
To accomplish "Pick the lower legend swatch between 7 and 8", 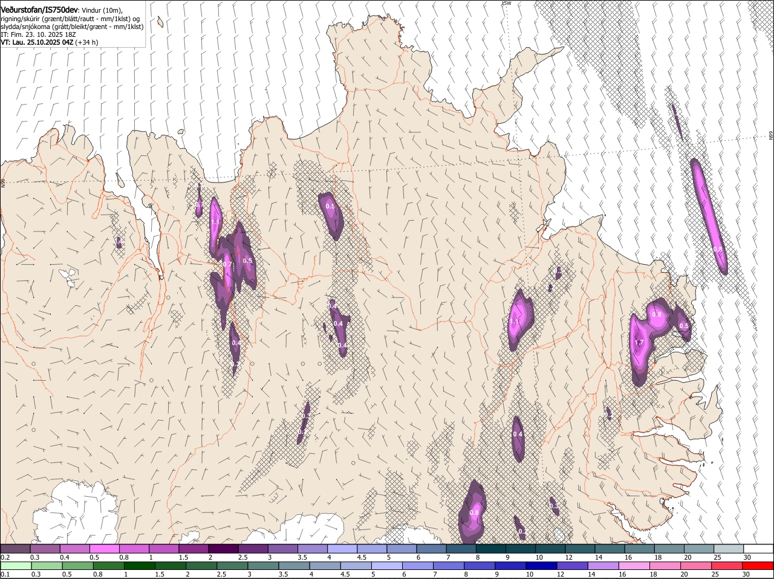I will click(x=450, y=566).
